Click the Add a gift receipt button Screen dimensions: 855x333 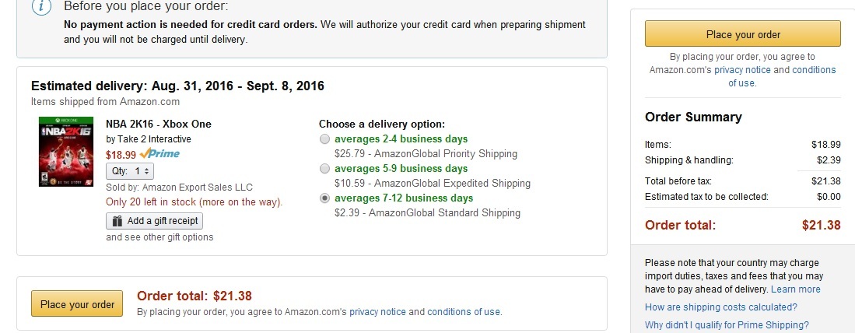[154, 221]
